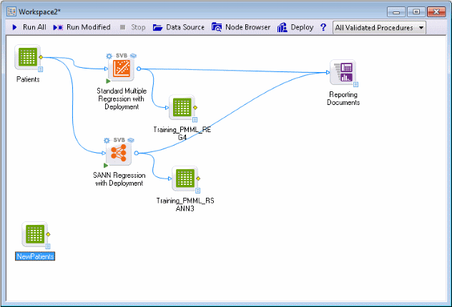Screen dimensions: 452x307
Task: Select the Reporting Documents node icon
Action: pos(343,72)
